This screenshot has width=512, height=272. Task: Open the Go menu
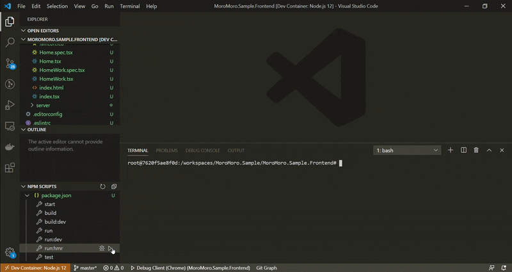(x=95, y=6)
